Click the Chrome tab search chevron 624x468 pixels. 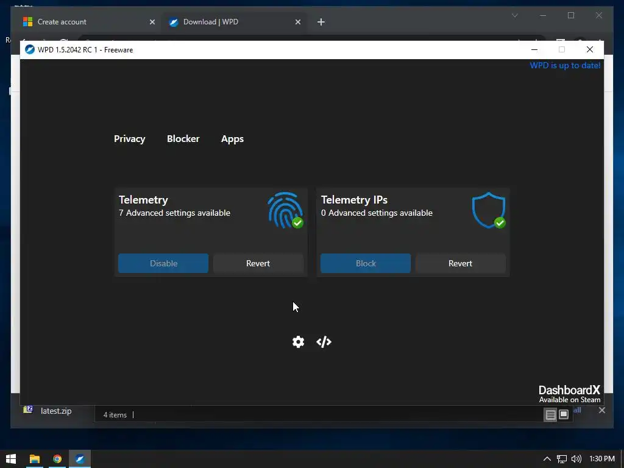(514, 15)
